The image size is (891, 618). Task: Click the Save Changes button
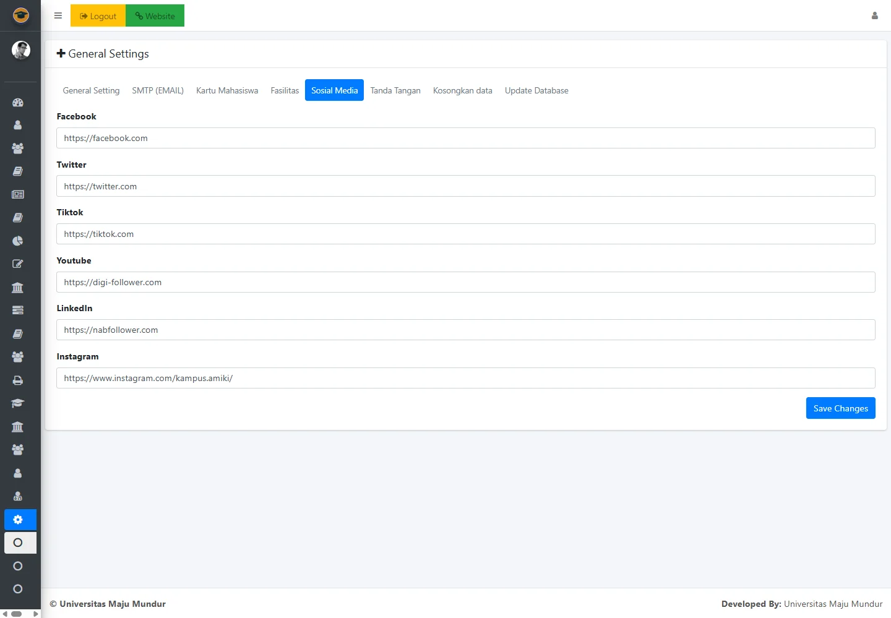point(840,408)
